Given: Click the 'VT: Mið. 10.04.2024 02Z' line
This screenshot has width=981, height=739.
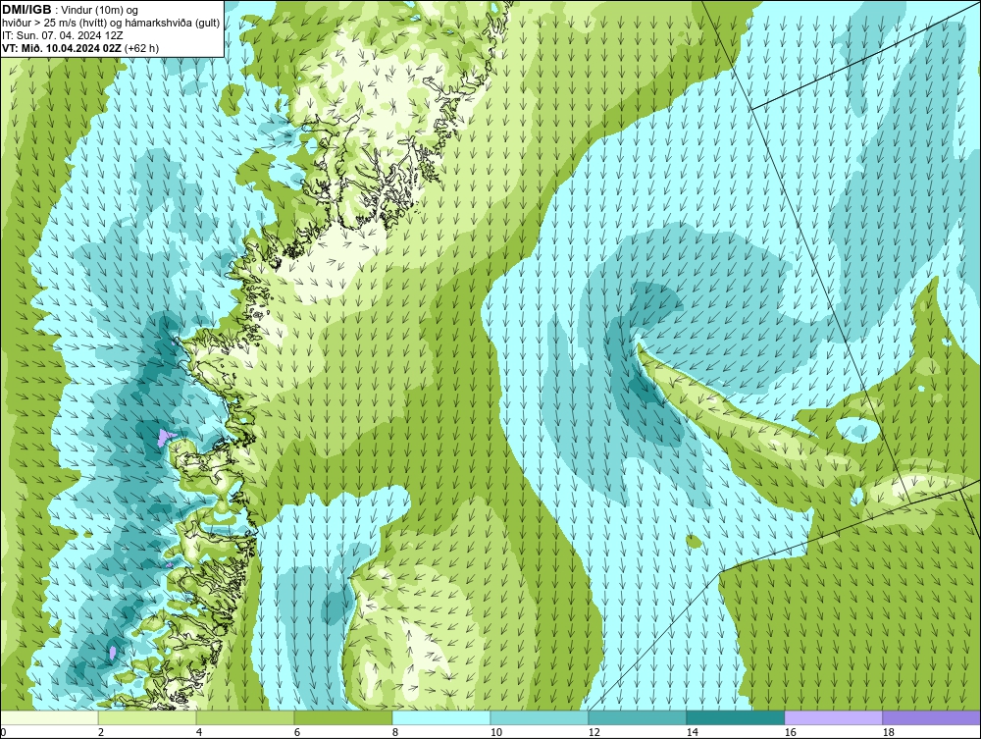Looking at the screenshot, I should [x=80, y=48].
